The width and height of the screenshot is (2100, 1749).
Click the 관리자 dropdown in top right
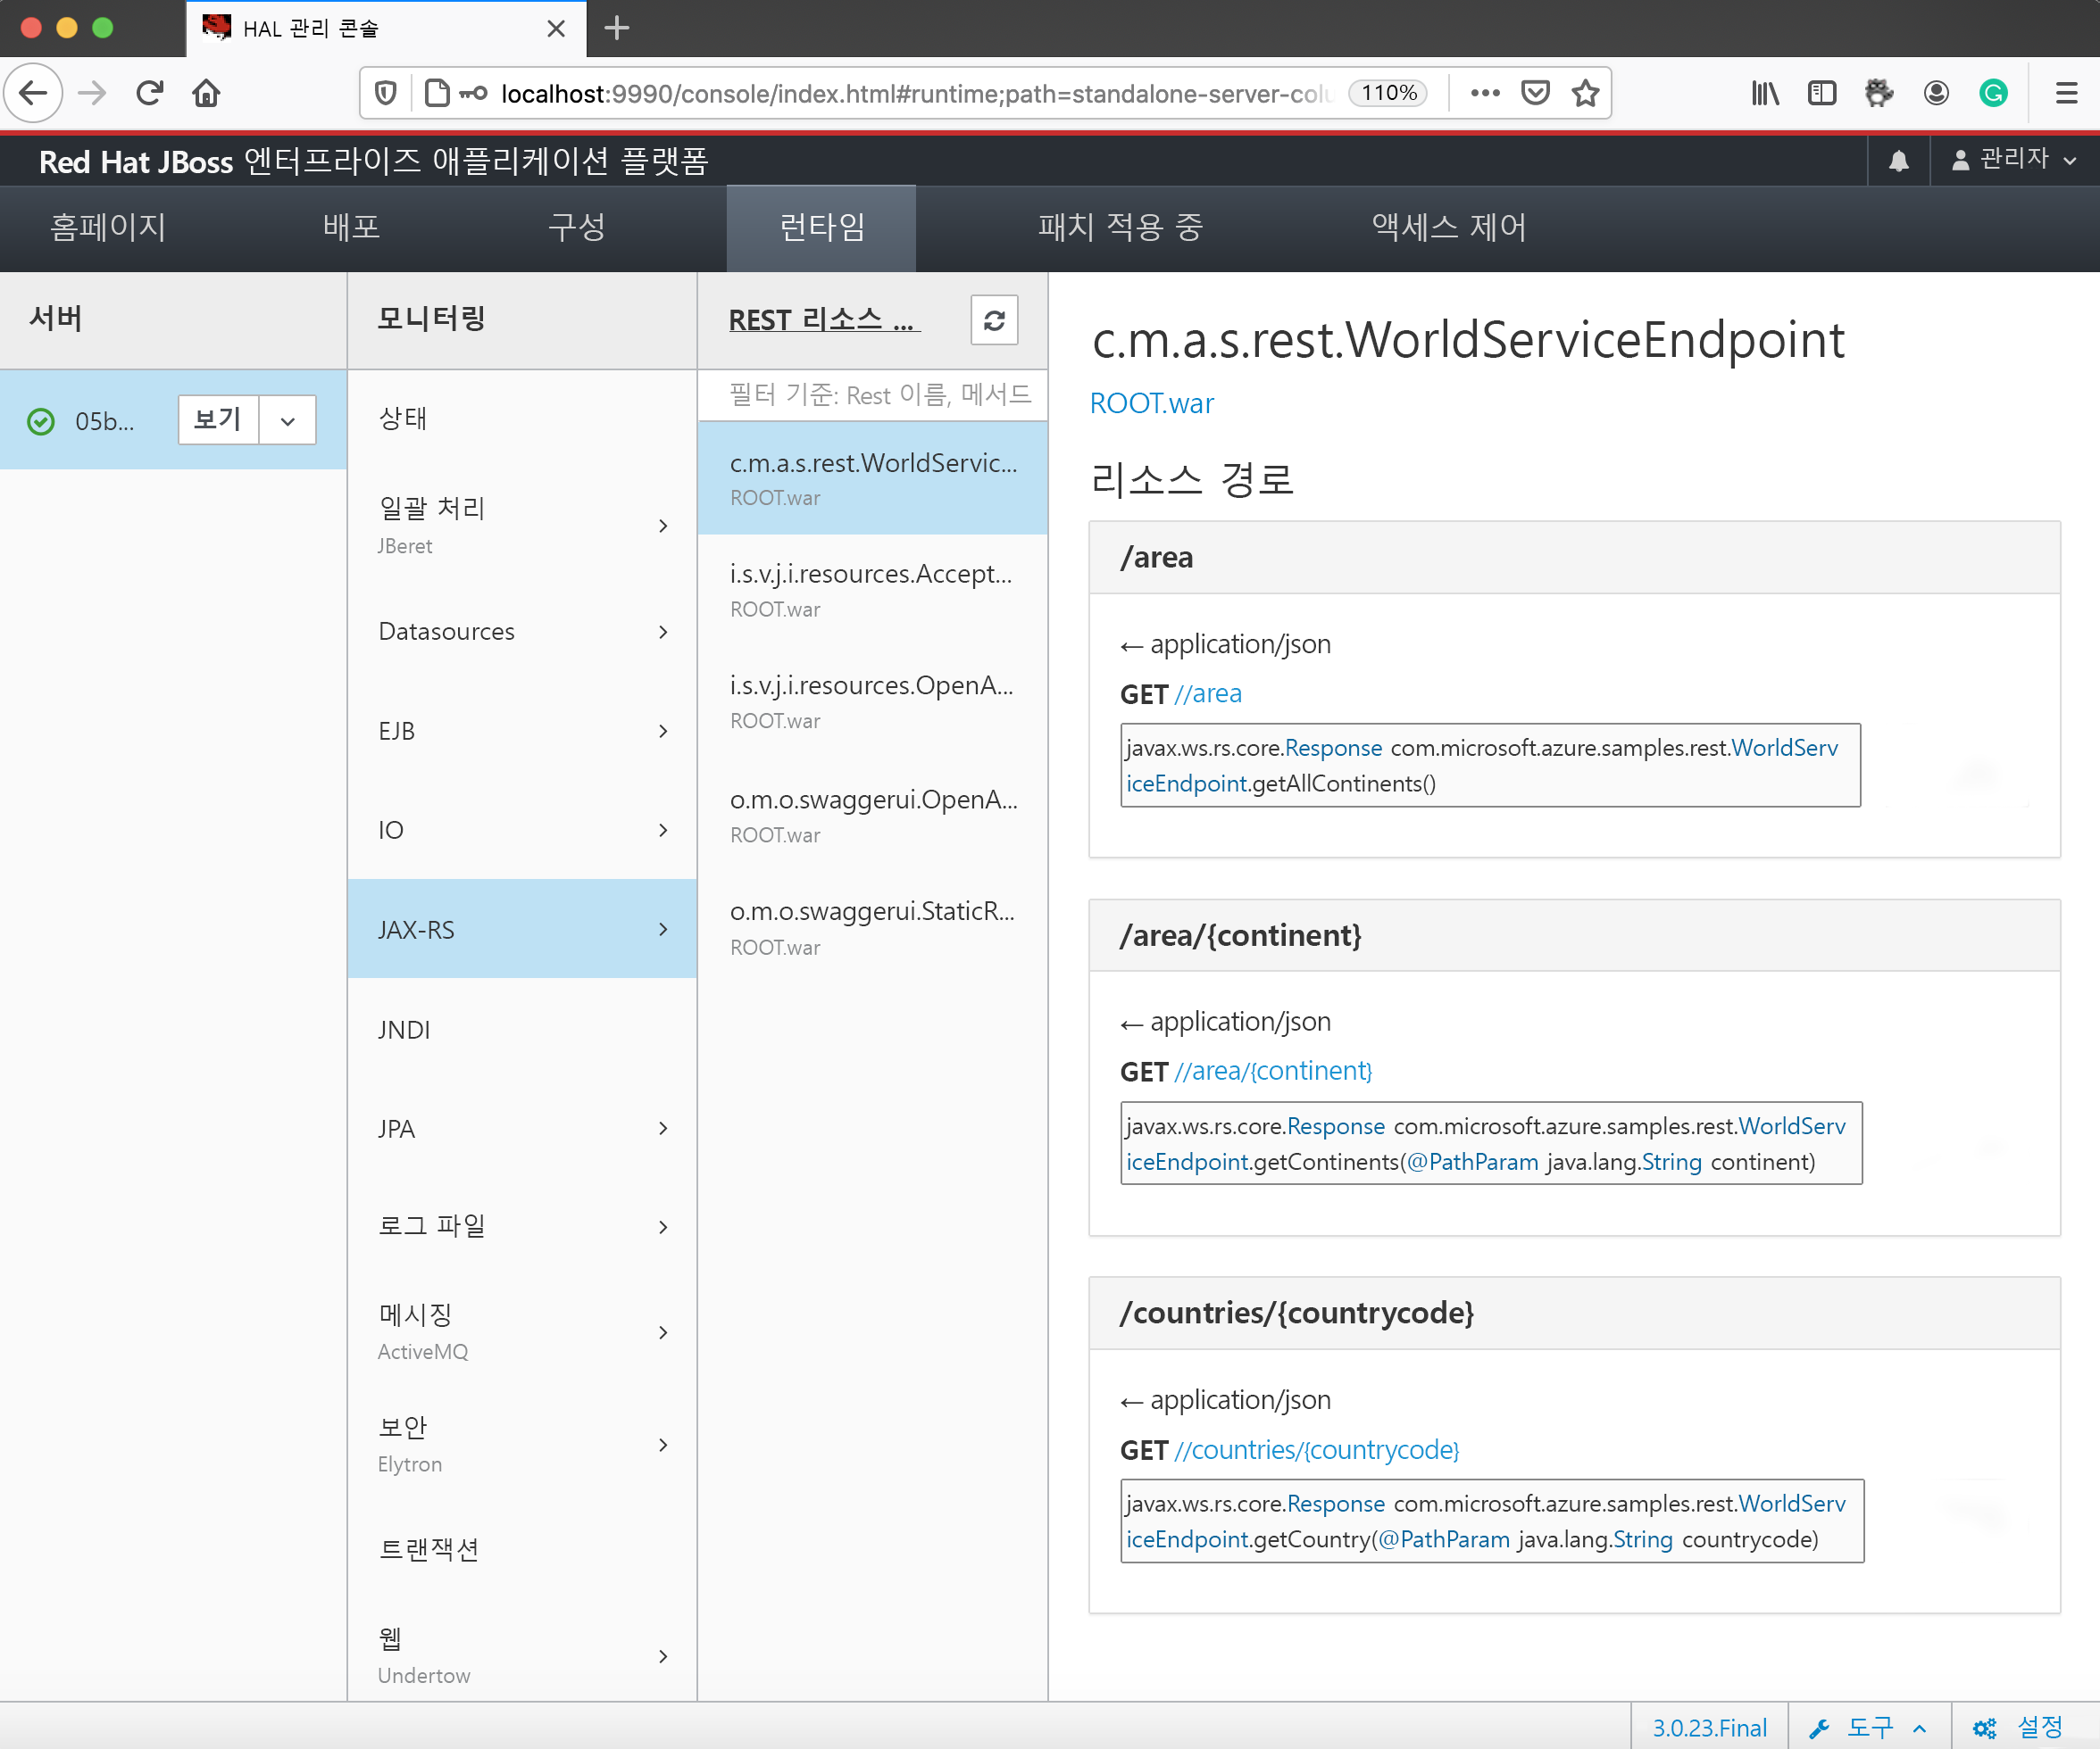point(2014,161)
